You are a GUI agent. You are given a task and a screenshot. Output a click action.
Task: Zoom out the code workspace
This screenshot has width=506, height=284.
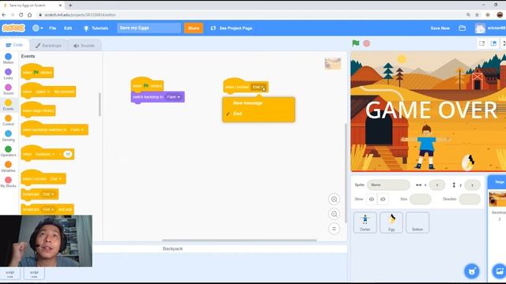(x=334, y=214)
